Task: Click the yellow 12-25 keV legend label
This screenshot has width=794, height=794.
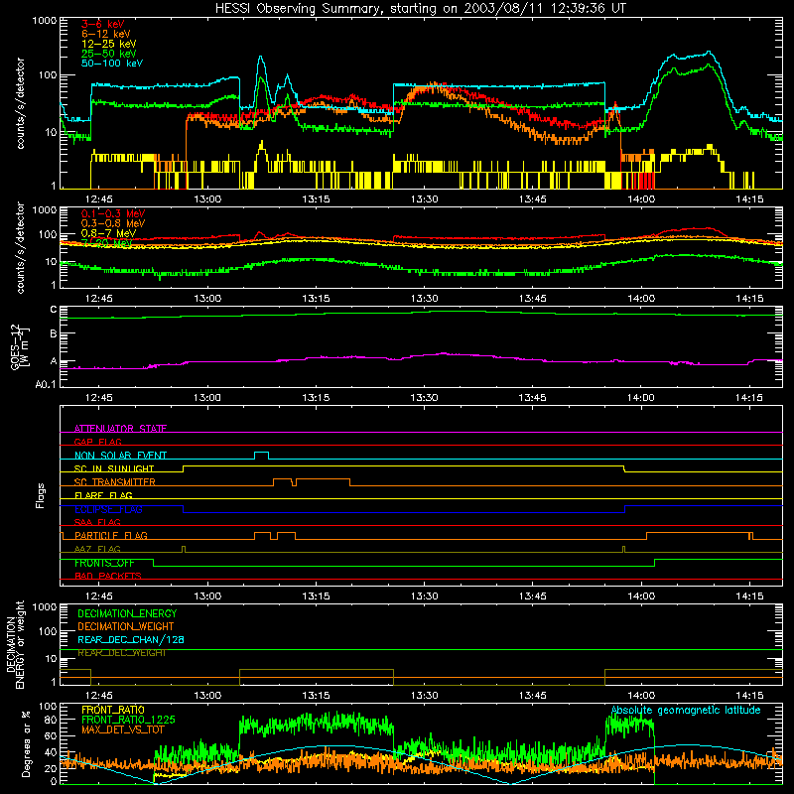Action: [108, 44]
